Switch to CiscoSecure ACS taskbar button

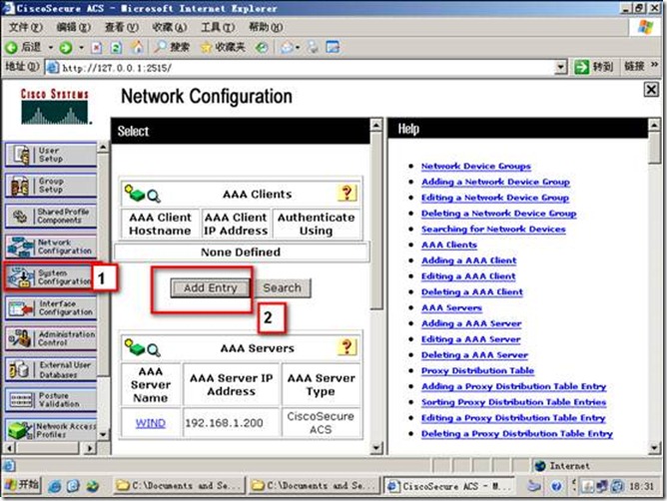450,486
